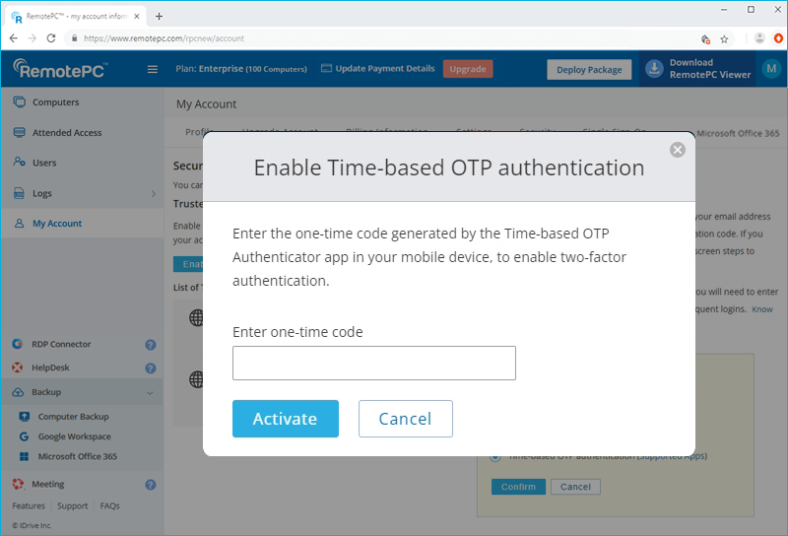The image size is (788, 536).
Task: Select Time-based OTP authentication radio button
Action: pyautogui.click(x=495, y=456)
